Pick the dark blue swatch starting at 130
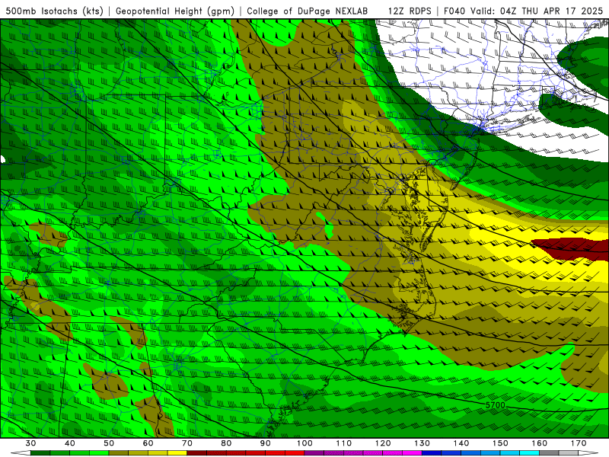This screenshot has height=457, width=609. (x=432, y=453)
